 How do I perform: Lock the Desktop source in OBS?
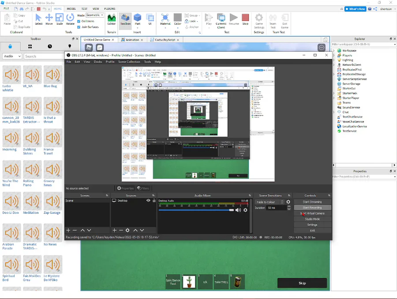click(x=154, y=201)
